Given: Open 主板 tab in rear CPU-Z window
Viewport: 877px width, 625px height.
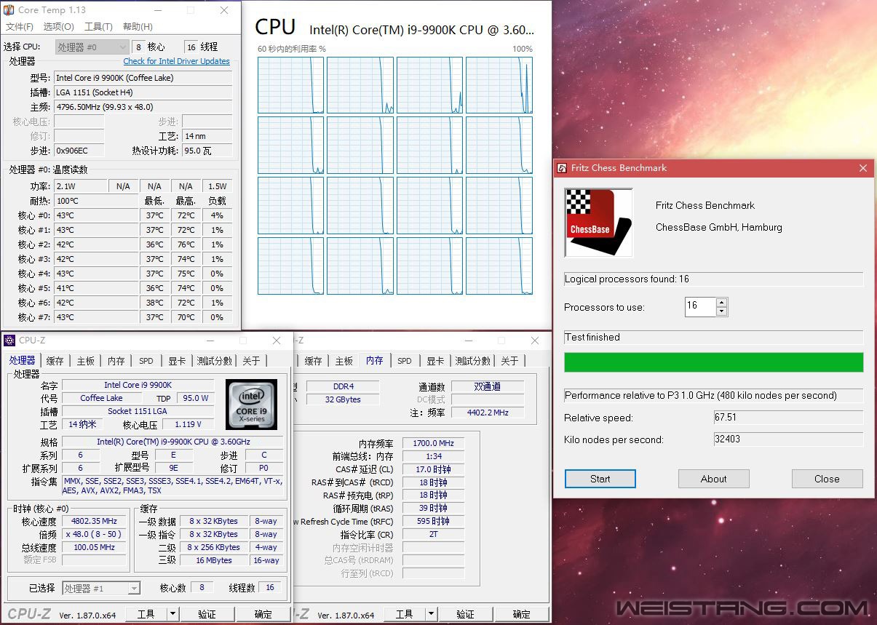Looking at the screenshot, I should tap(344, 361).
